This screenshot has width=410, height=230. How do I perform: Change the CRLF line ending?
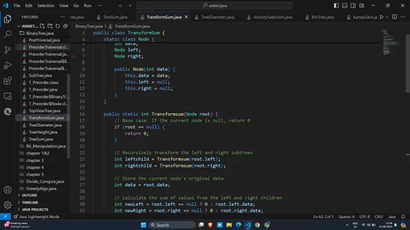click(379, 217)
